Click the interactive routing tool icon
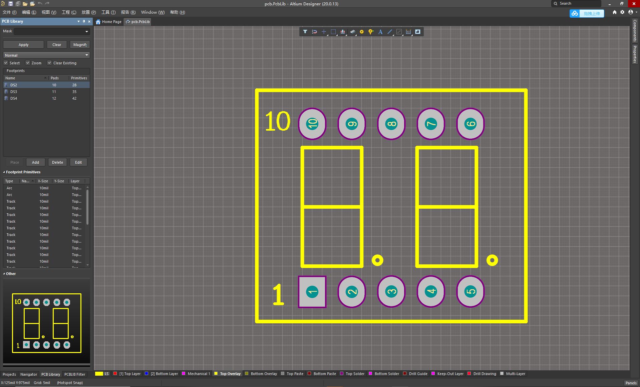 [x=399, y=32]
